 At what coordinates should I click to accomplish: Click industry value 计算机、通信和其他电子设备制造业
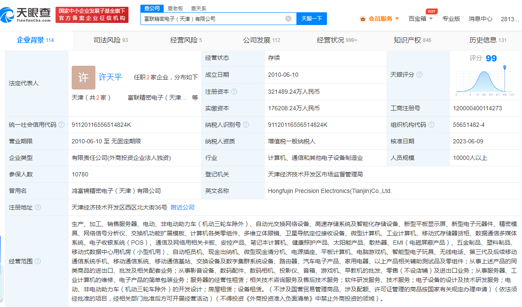tap(315, 158)
